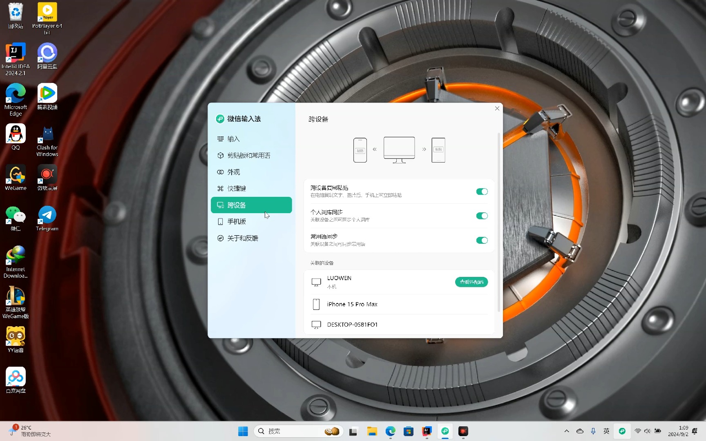Open the Wi-Fi network tray icon
The height and width of the screenshot is (441, 706).
point(638,431)
